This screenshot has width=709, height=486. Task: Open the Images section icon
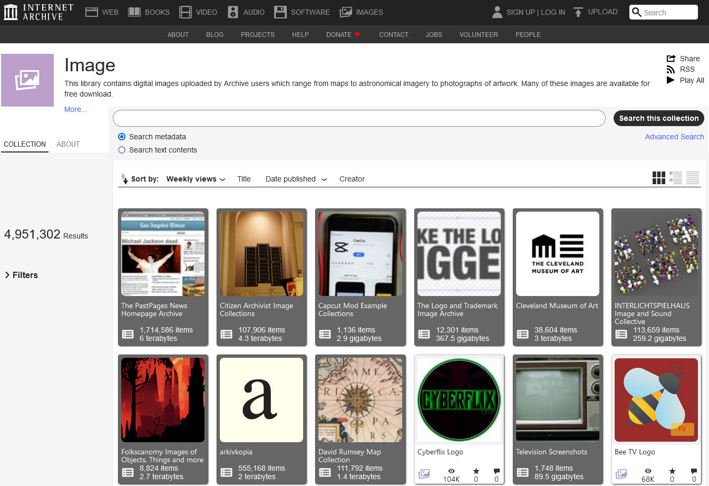click(346, 12)
